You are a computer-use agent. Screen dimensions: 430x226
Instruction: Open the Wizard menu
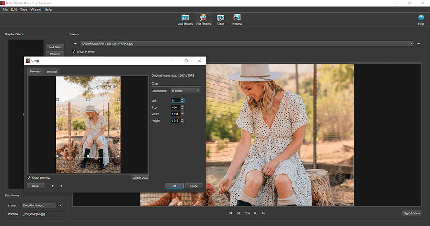coord(36,9)
